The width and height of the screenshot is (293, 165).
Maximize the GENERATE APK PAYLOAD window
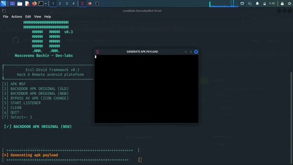191,52
